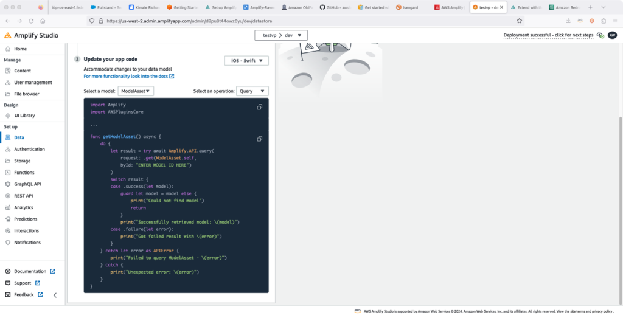623x318 pixels.
Task: Switch to the Amazon Bedrock browser tab
Action: (565, 7)
